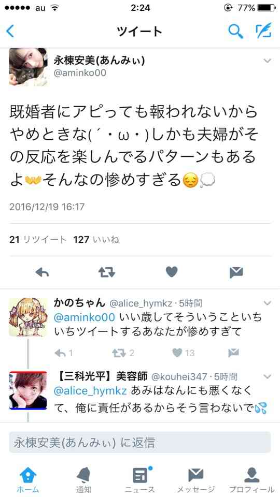The height and width of the screenshot is (497, 280).
Task: Tap the 永棟安美 に返信 reply field
Action: pyautogui.click(x=139, y=443)
